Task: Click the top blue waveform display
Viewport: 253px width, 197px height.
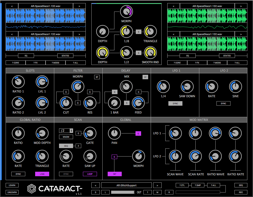Action: [x=46, y=16]
